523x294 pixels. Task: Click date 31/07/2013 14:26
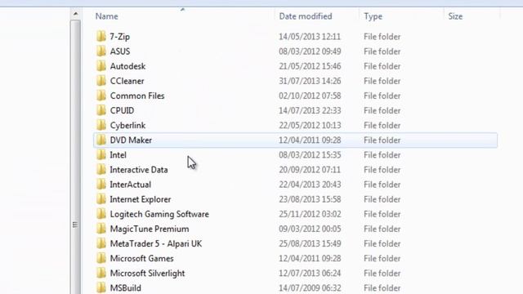[x=310, y=81]
